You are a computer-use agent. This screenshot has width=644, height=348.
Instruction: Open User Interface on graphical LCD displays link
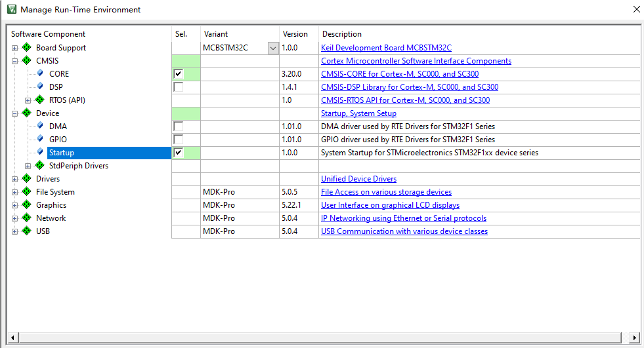(x=390, y=205)
